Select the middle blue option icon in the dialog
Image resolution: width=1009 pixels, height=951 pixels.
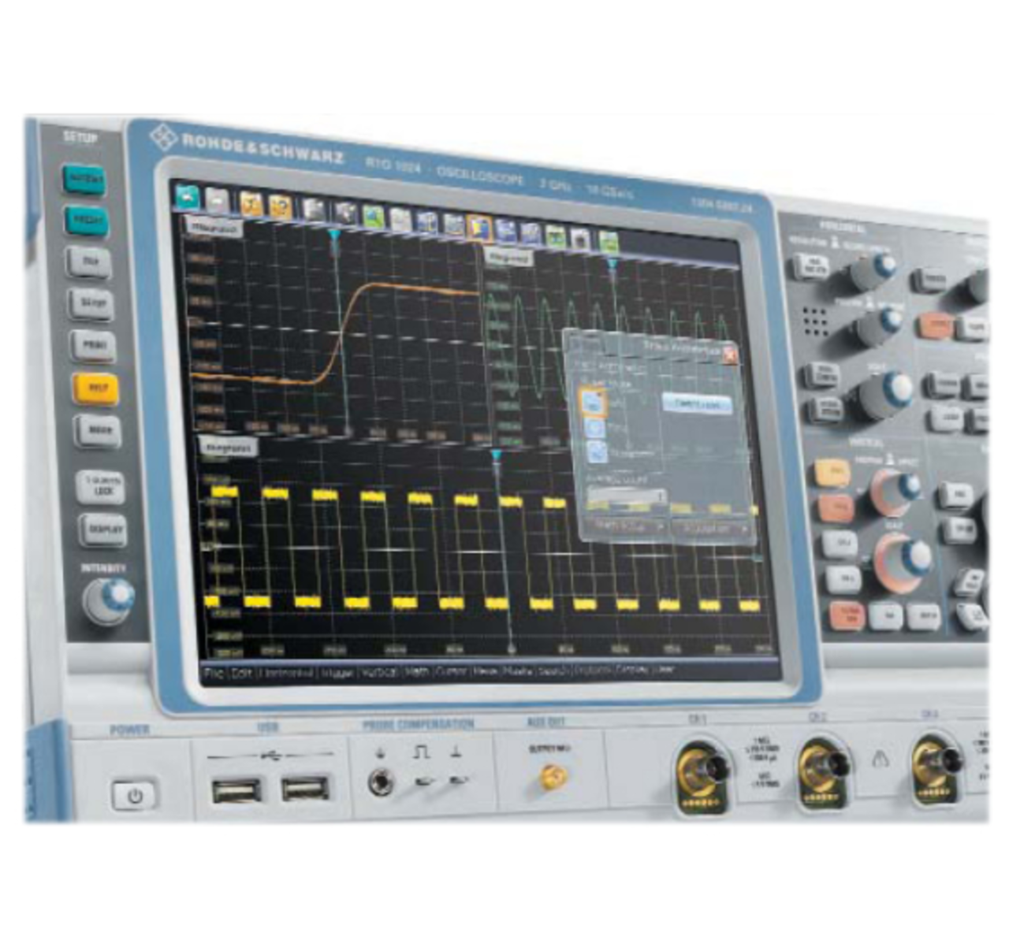tap(596, 428)
